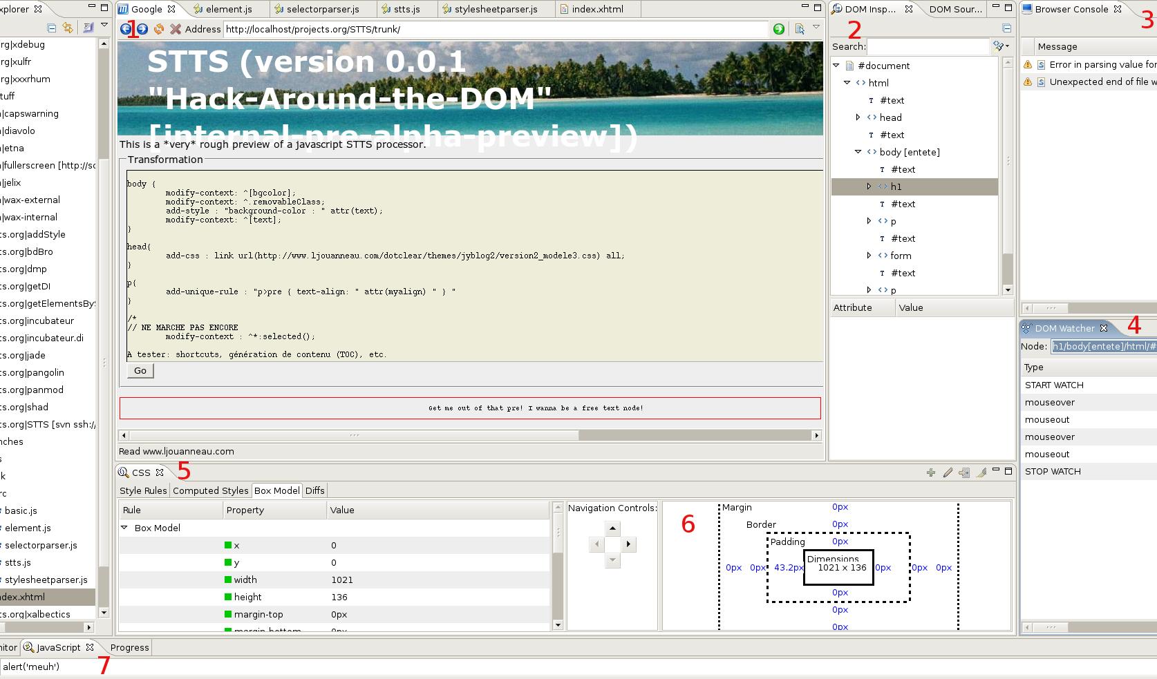
Task: Click the left navigation control arrow
Action: (596, 544)
